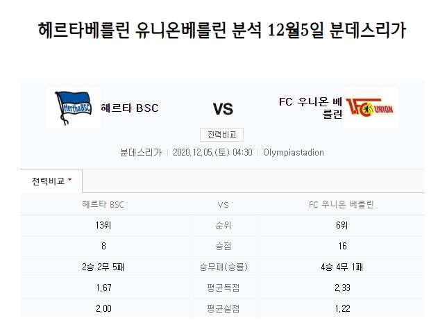Click the 순위 row label

tap(223, 225)
